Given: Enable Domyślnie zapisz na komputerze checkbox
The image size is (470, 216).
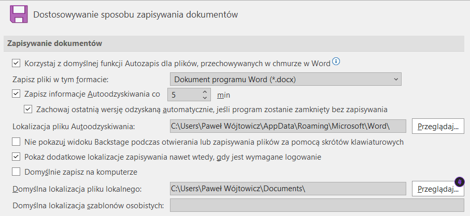Looking at the screenshot, I should 16,172.
